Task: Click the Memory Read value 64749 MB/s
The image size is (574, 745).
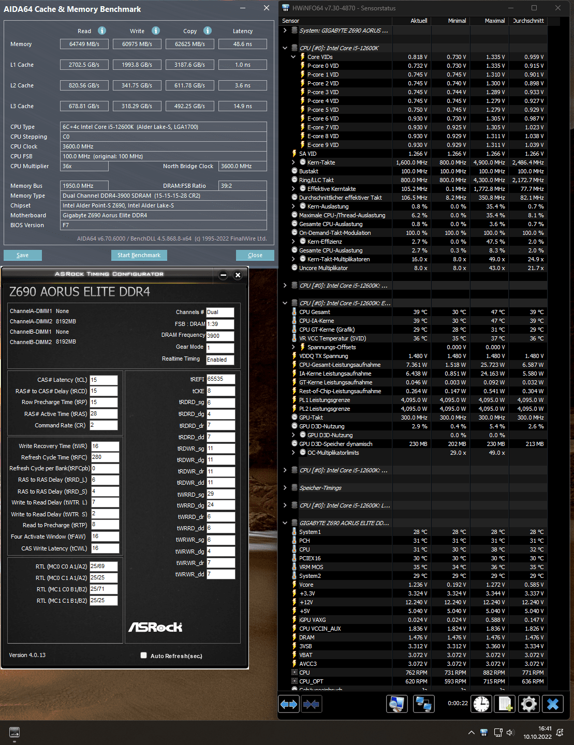Action: (84, 44)
